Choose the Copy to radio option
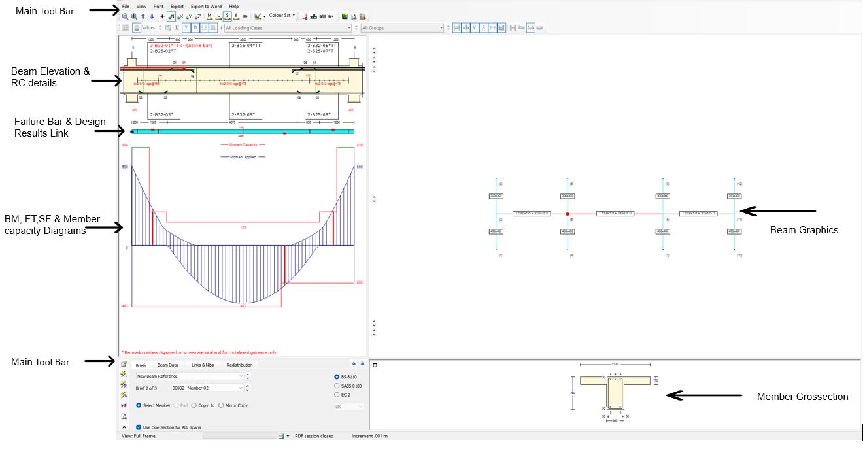Screen dimensions: 865x451 point(203,405)
